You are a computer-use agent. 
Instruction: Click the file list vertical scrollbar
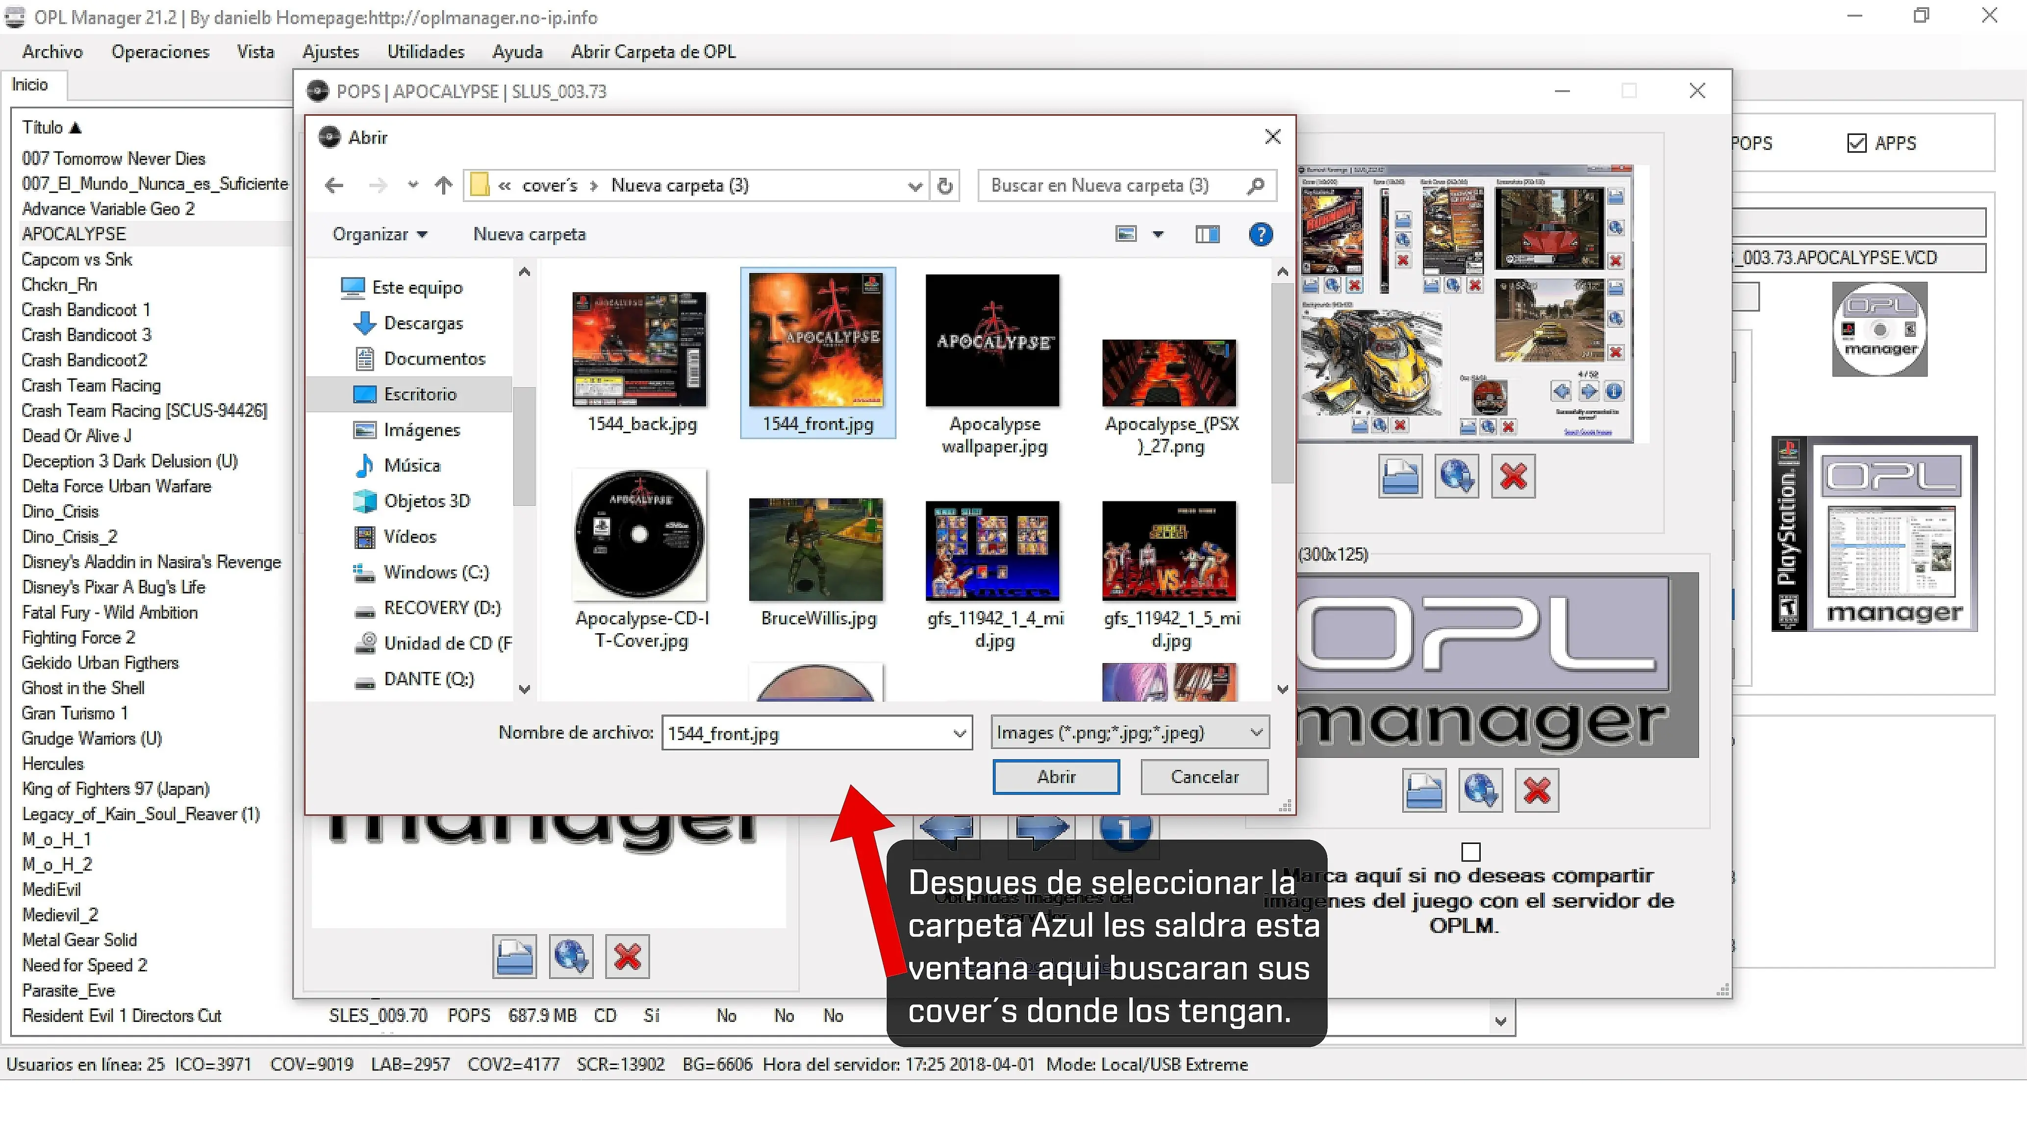click(1283, 383)
